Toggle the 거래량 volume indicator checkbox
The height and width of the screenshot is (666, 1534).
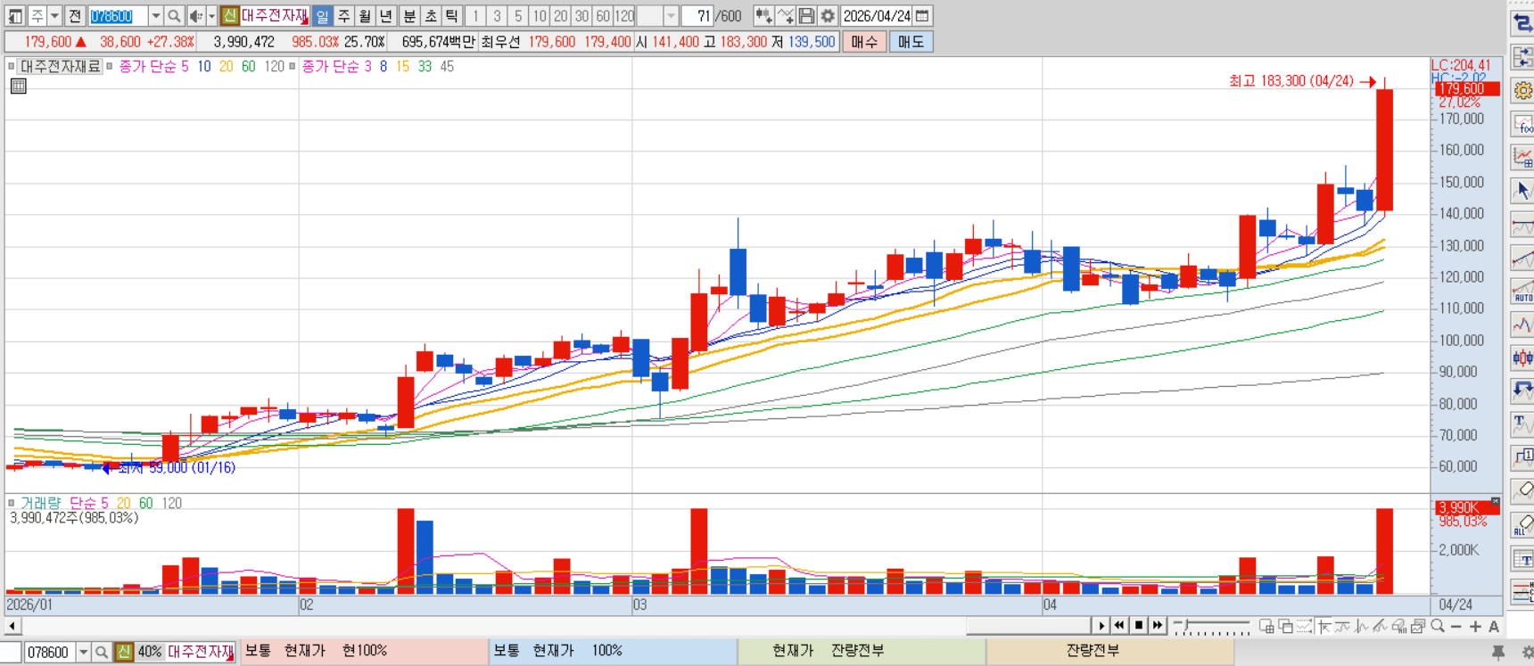[x=11, y=503]
